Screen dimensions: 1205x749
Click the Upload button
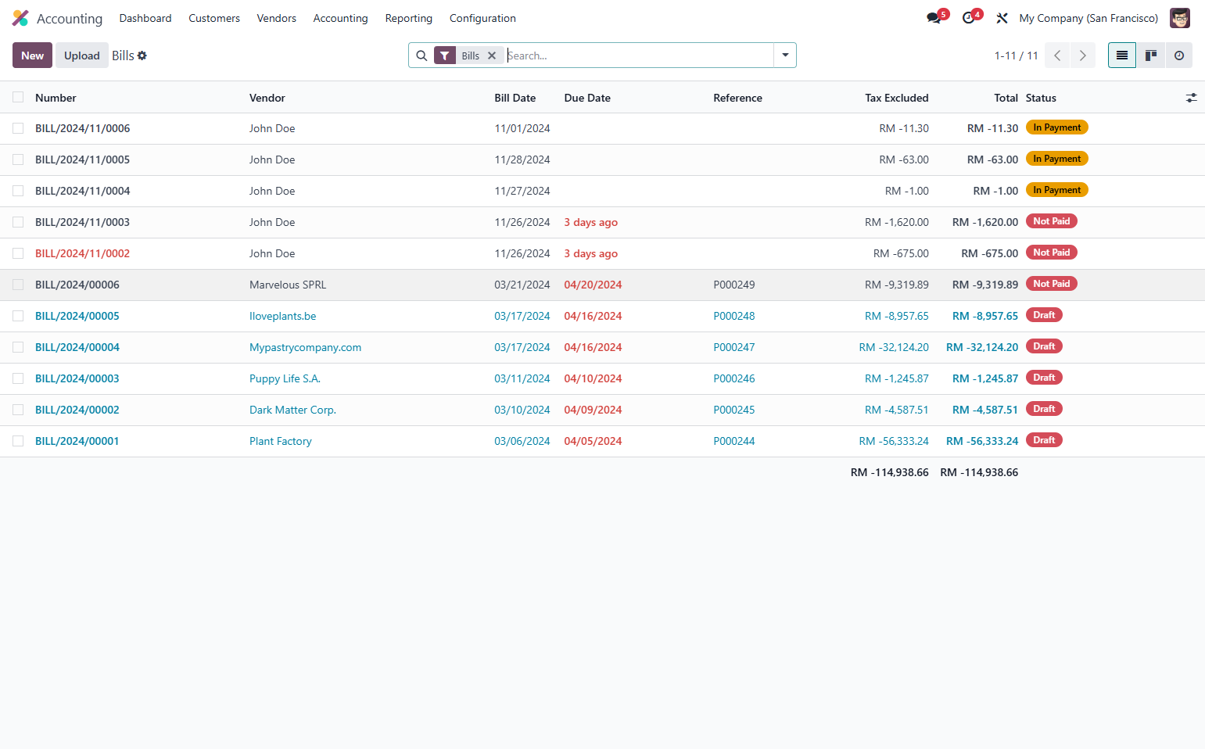pyautogui.click(x=82, y=56)
